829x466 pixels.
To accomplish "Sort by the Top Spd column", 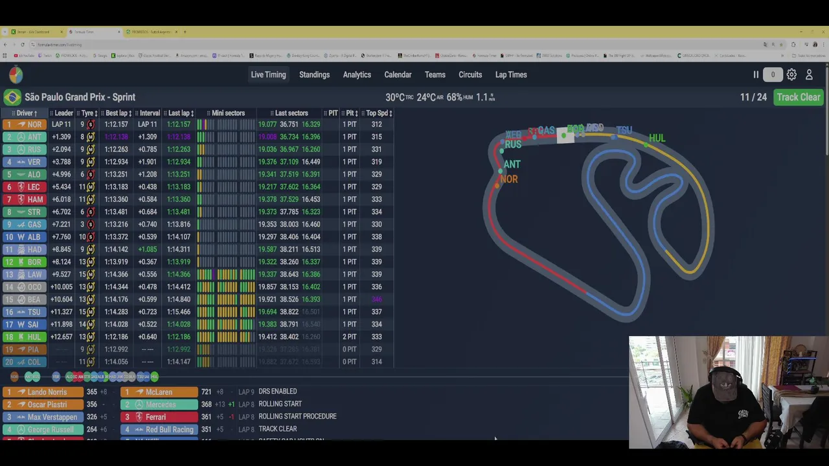I will coord(377,113).
